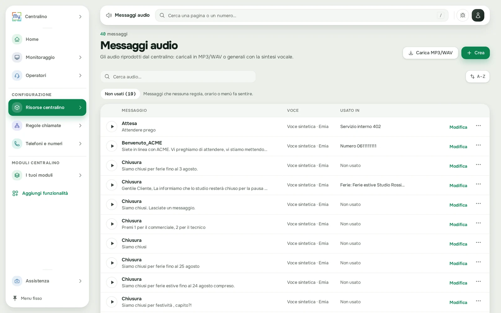Play the Benvenuto_ACME audio message
501x313 pixels.
point(112,146)
